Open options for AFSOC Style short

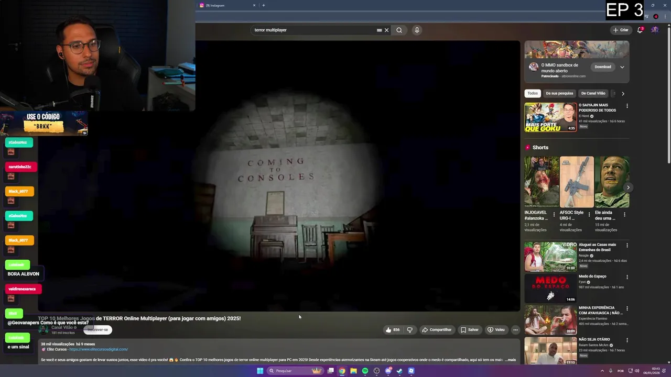coord(589,214)
